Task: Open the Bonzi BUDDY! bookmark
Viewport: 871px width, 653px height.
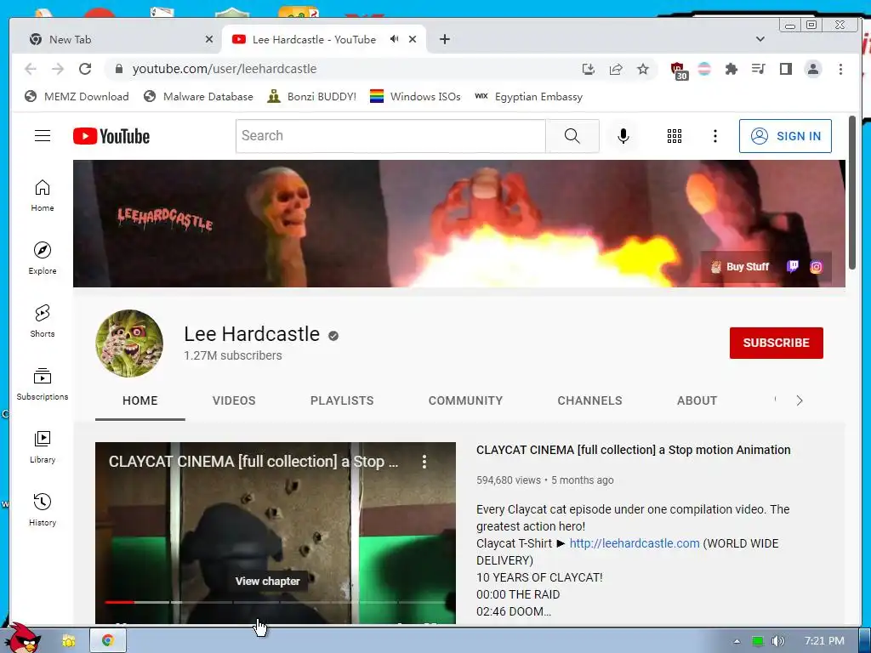Action: click(311, 97)
